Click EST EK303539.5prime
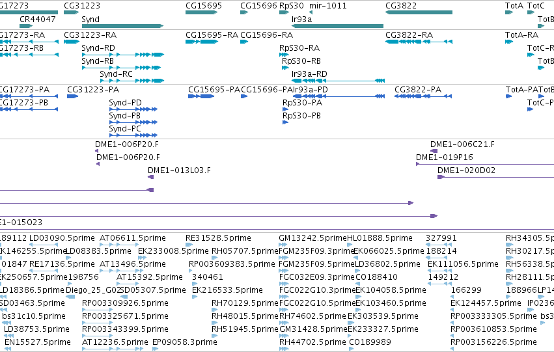554x352 pixels. [x=350, y=323]
